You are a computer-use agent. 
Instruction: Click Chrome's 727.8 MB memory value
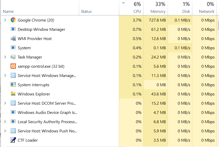pos(157,20)
